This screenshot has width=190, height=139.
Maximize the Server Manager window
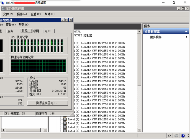[183, 9]
